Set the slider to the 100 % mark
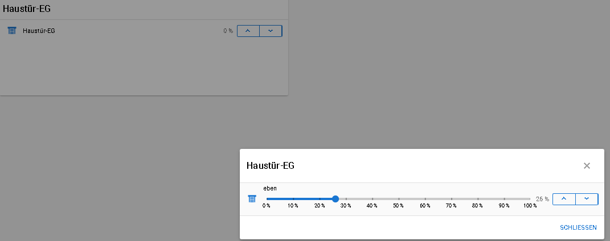610x241 pixels. (x=530, y=199)
